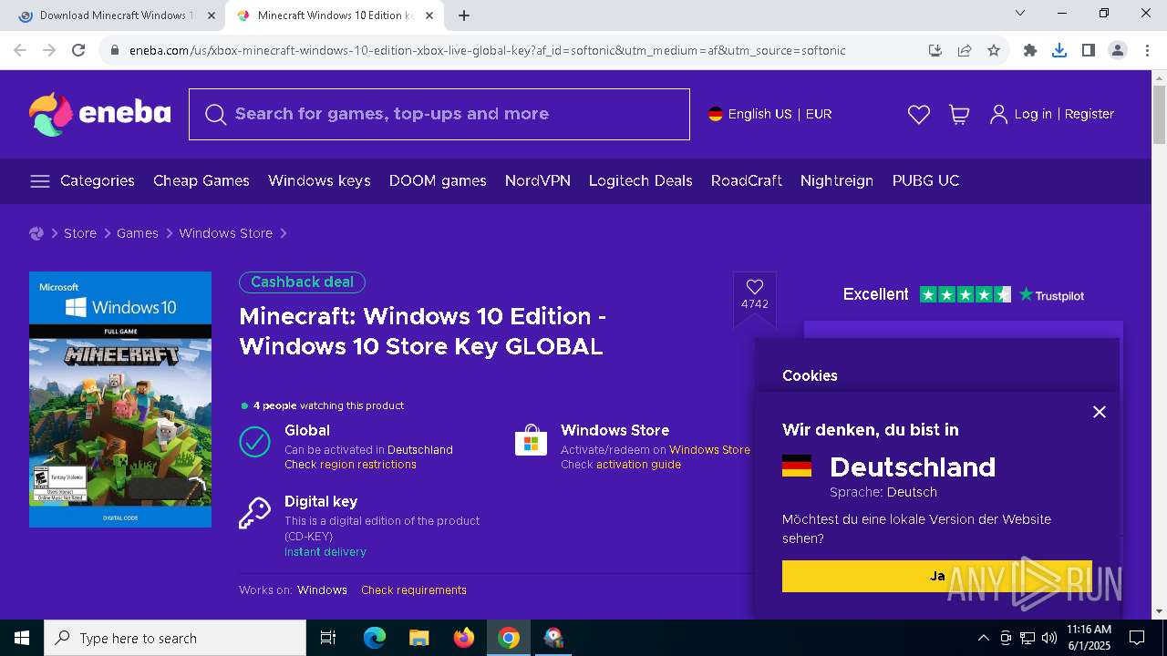
Task: Go to Games breadcrumb
Action: pos(138,233)
